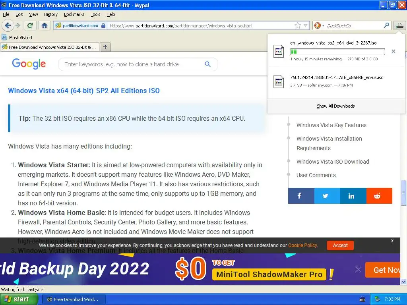The width and height of the screenshot is (407, 305).
Task: Open the browser home page
Action: click(45, 25)
